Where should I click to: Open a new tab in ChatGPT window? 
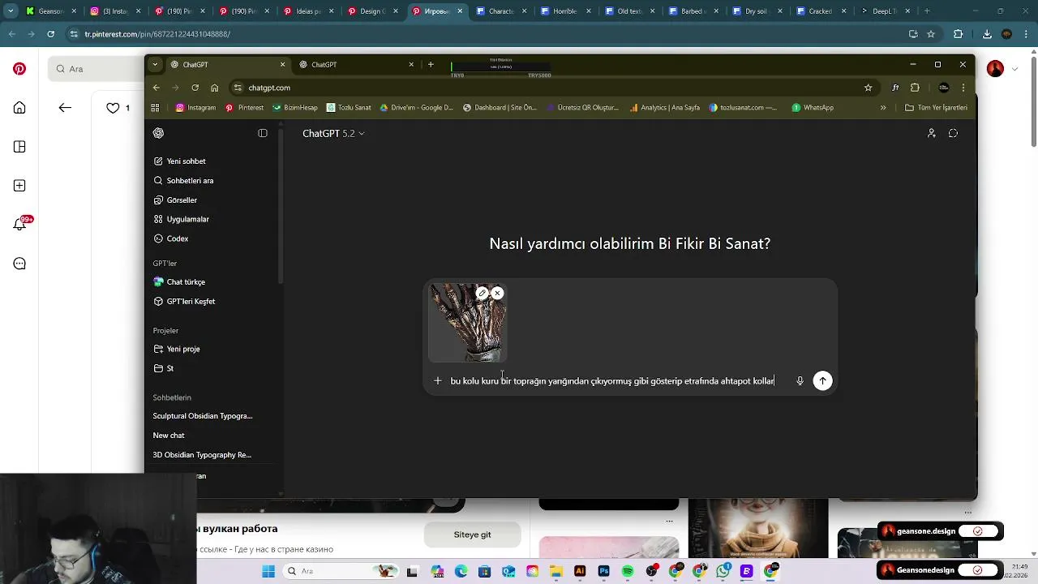[x=431, y=64]
